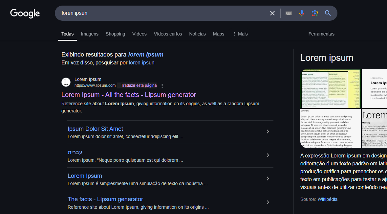Click the Google logo
The width and height of the screenshot is (387, 214).
(25, 13)
